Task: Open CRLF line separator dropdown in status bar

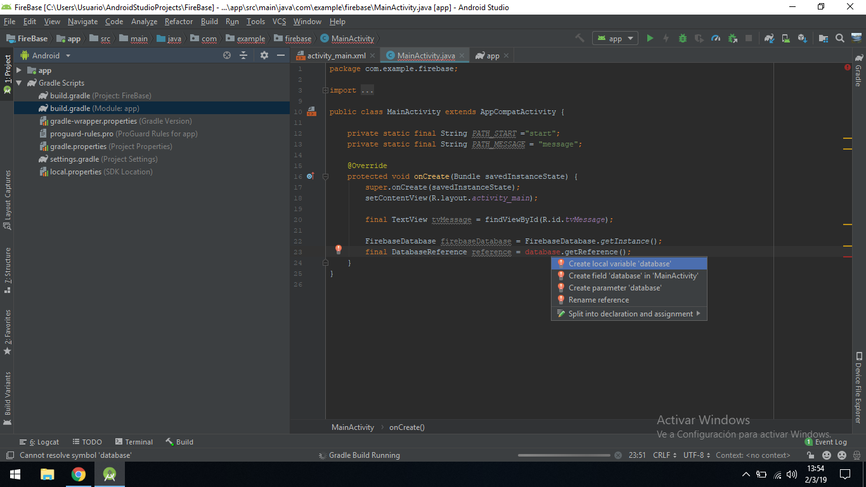Action: point(665,455)
